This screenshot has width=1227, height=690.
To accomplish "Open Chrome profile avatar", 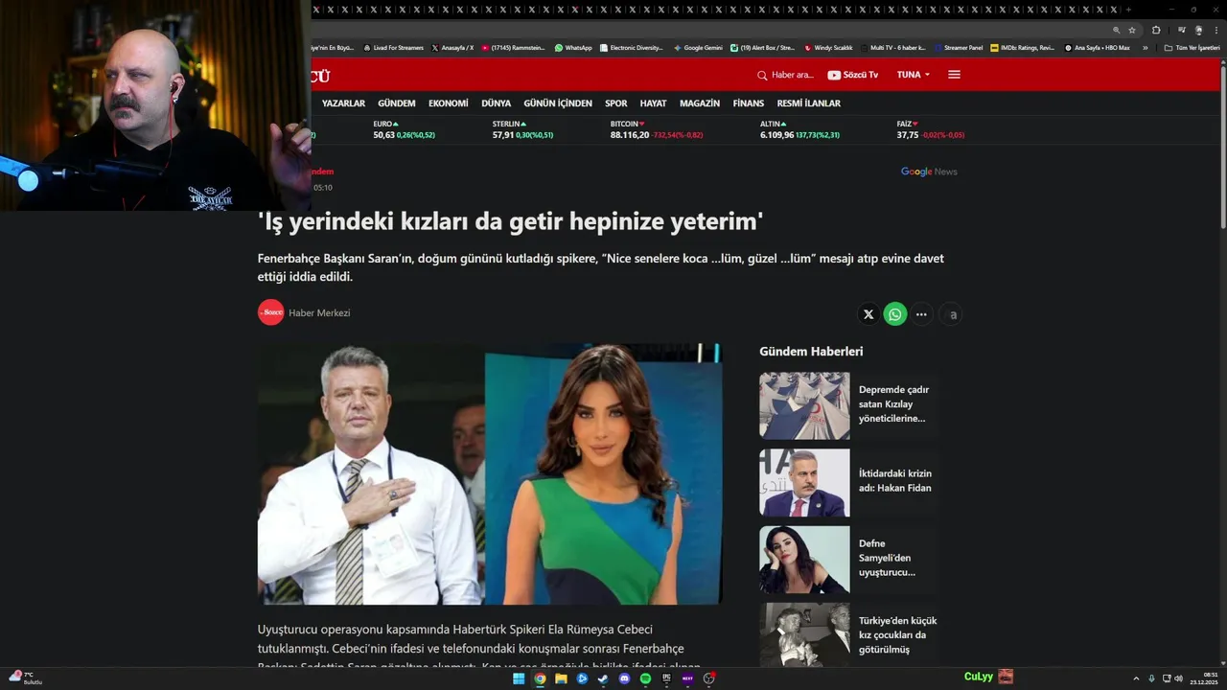I will pos(1198,30).
